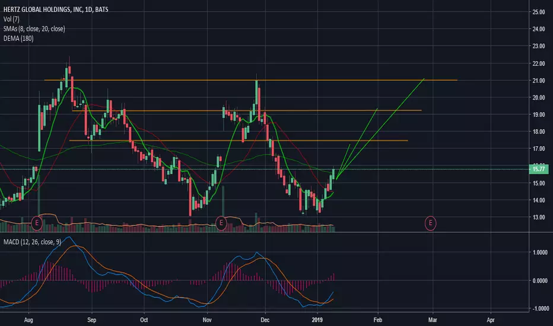The height and width of the screenshot is (326, 553).
Task: Click the Feb time axis label
Action: pyautogui.click(x=378, y=320)
